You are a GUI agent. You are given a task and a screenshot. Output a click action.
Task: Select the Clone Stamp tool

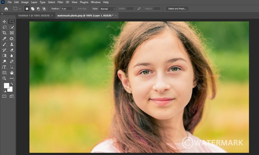12,44
